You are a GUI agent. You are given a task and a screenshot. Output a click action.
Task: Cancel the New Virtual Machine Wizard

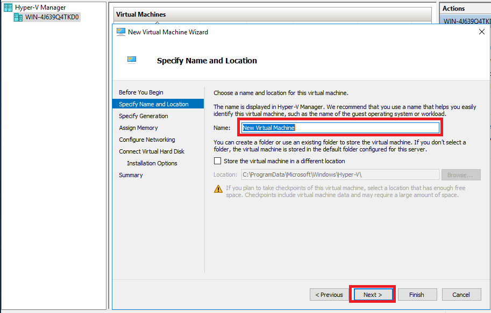[x=461, y=294]
